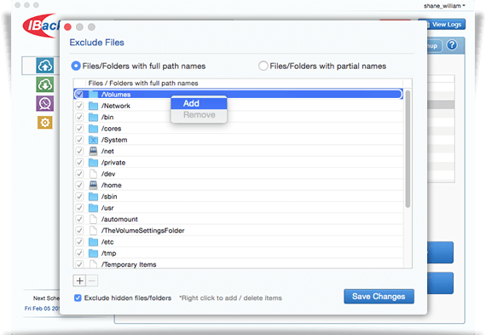Toggle Exclude hidden files/folders checkbox
This screenshot has width=486, height=335.
point(78,297)
